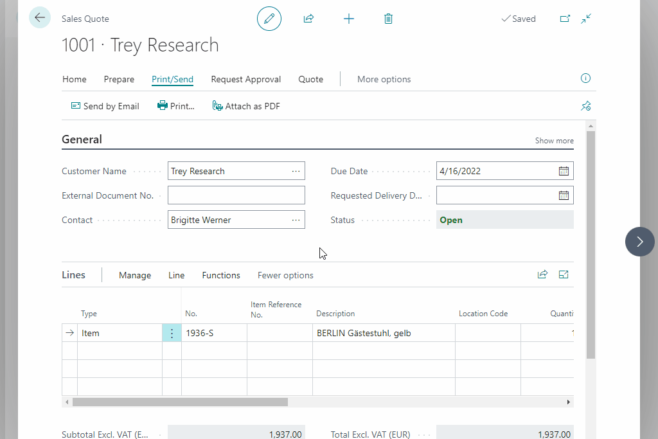
Task: Select the 1936-S number cell
Action: [x=214, y=333]
